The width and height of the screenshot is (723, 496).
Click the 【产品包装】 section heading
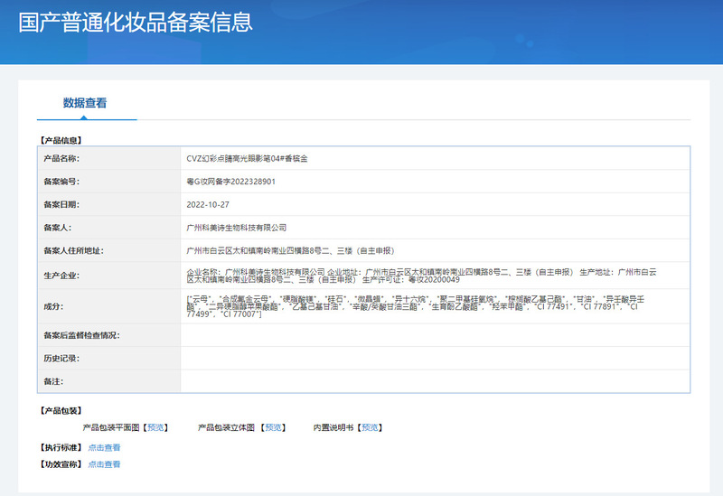[x=61, y=411]
